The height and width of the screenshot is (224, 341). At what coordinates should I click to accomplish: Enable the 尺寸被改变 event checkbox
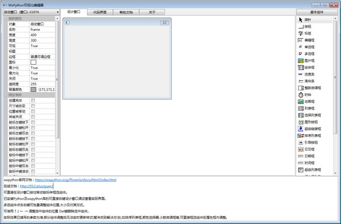(33, 106)
